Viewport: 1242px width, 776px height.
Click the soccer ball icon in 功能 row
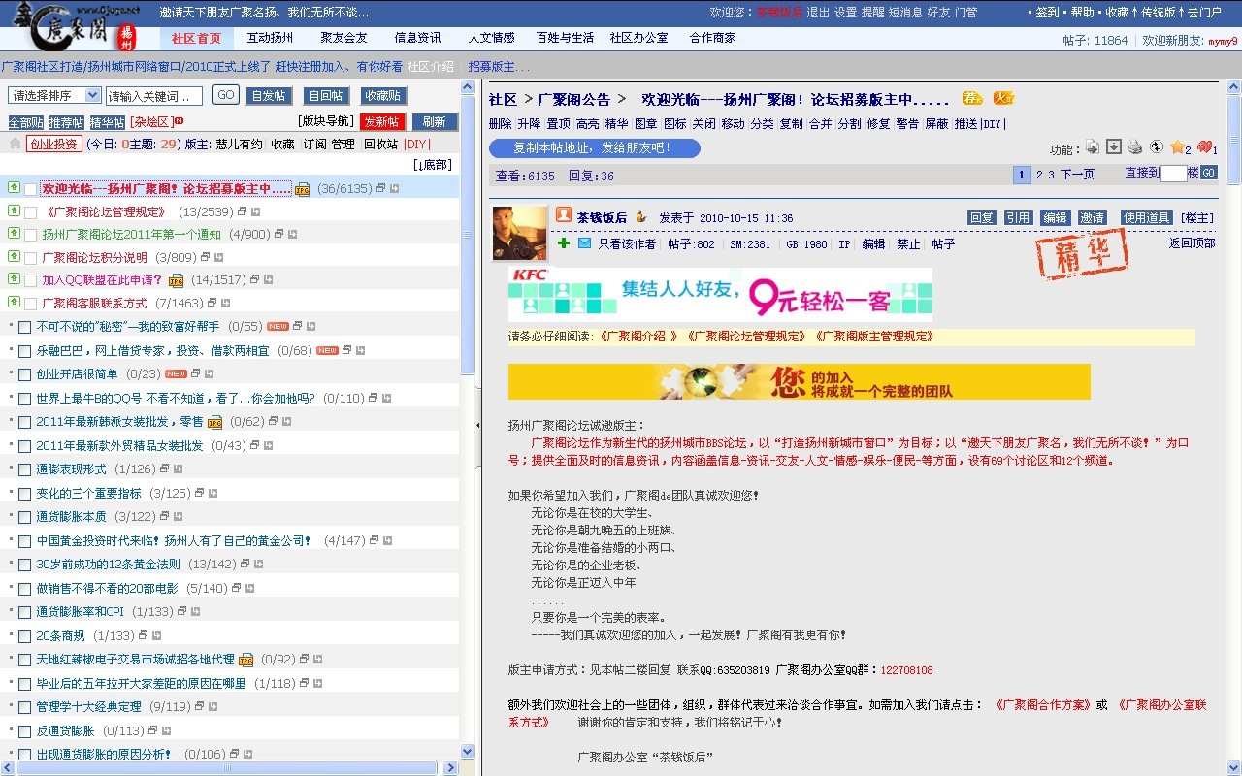click(x=1156, y=147)
